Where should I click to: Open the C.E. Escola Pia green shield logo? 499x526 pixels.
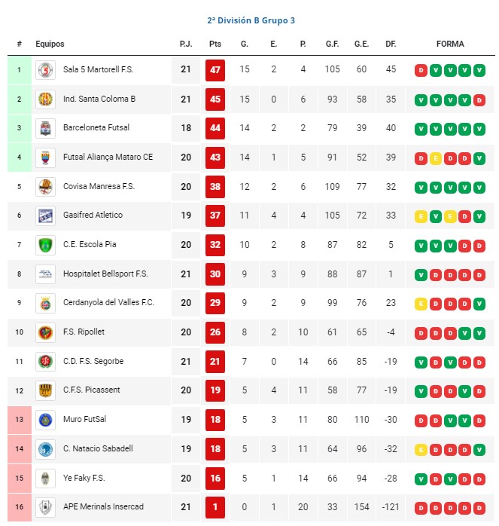46,245
